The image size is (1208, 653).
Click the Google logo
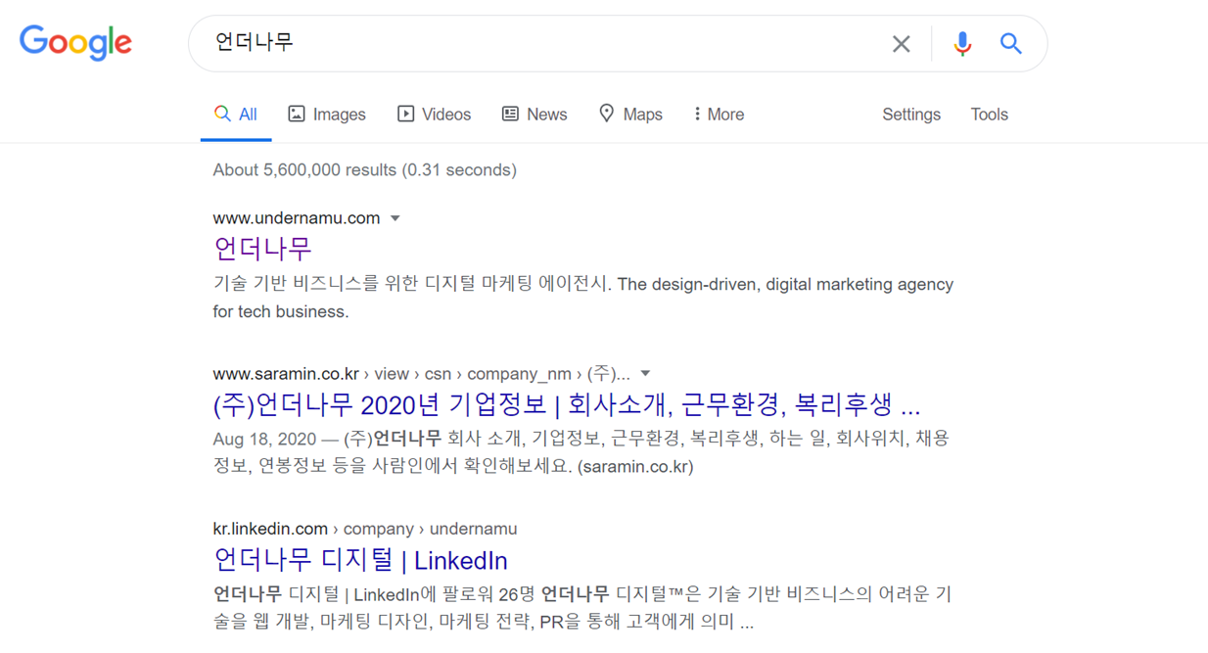click(x=75, y=42)
